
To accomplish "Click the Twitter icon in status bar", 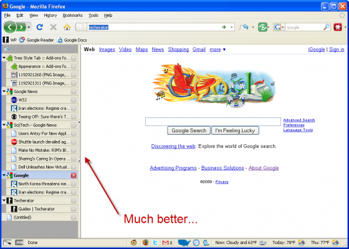I will tap(156, 243).
